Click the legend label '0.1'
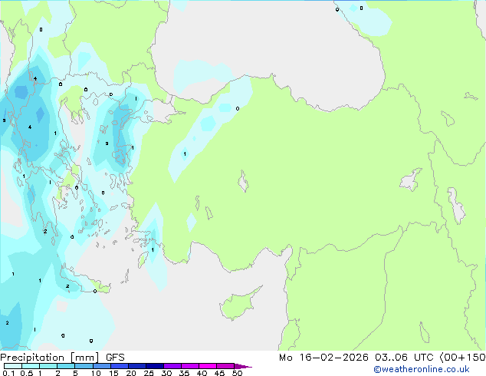The height and width of the screenshot is (376, 486). point(8,373)
